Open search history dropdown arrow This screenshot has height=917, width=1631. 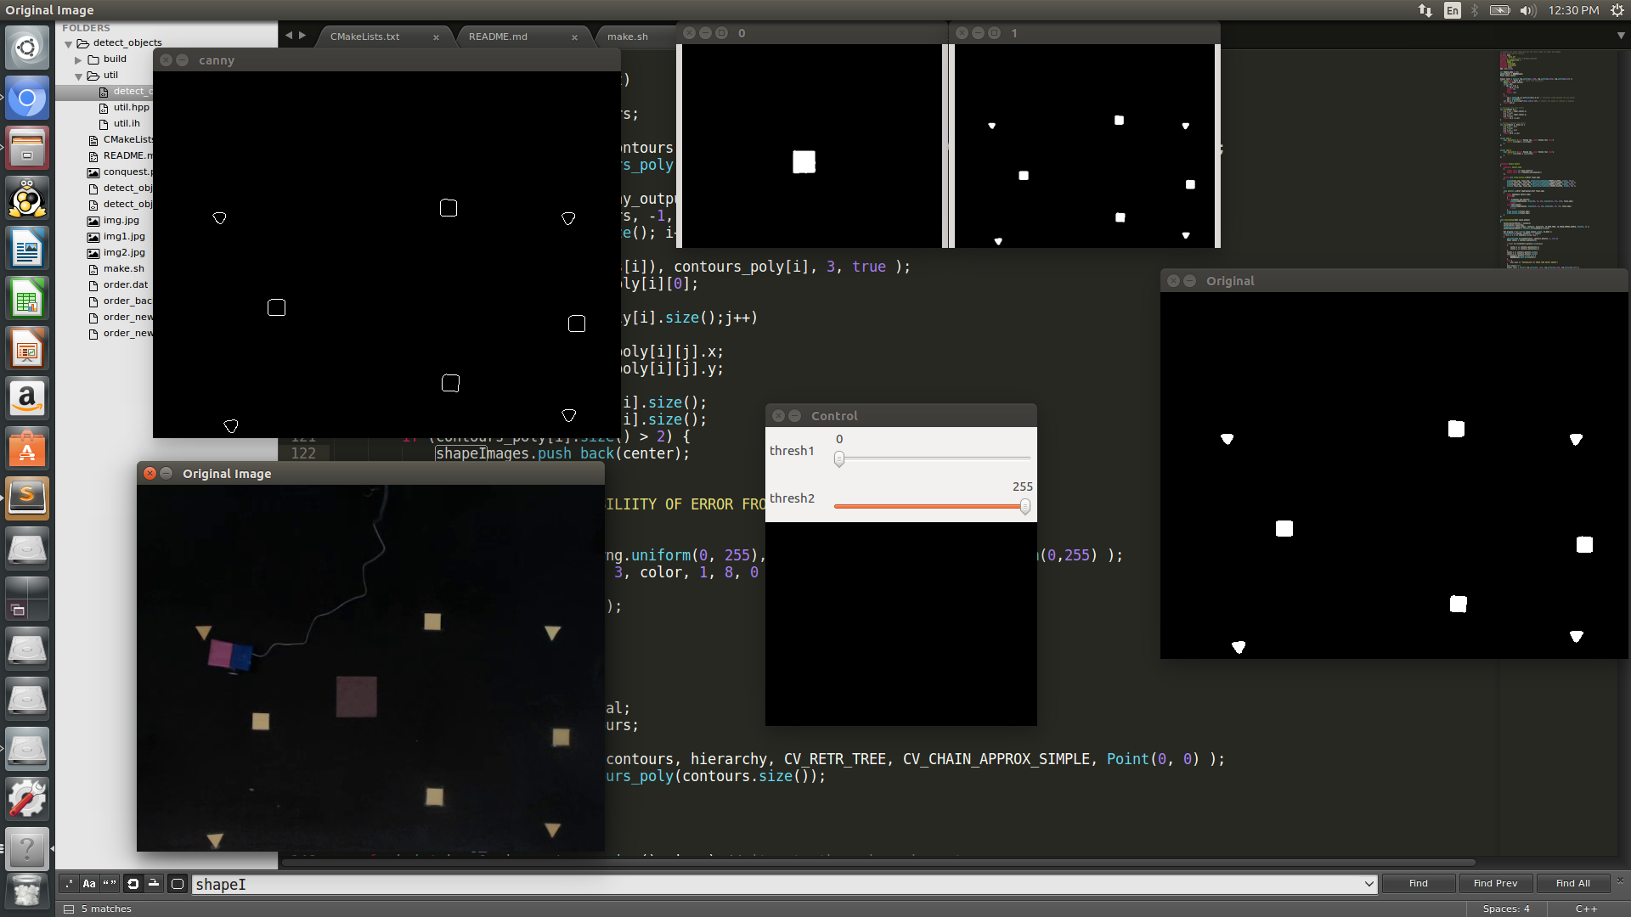coord(1369,884)
